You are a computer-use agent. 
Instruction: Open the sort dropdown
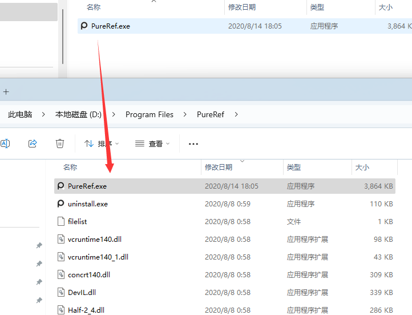tap(102, 143)
